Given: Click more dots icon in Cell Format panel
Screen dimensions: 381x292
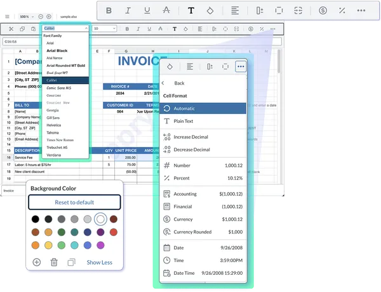Looking at the screenshot, I should coord(241,66).
